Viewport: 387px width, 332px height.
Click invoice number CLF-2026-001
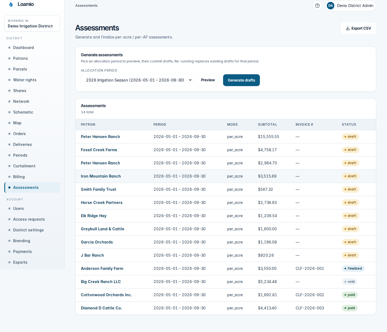pyautogui.click(x=310, y=269)
